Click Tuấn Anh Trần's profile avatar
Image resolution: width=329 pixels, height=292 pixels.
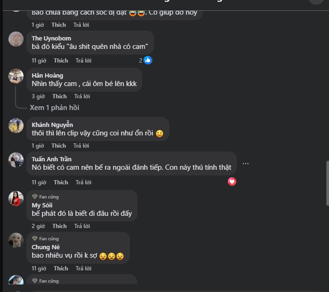(16, 160)
